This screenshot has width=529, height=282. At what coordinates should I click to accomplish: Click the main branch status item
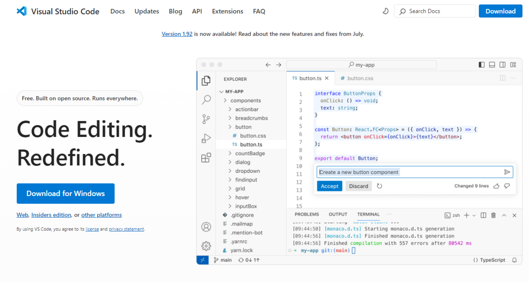pos(223,260)
